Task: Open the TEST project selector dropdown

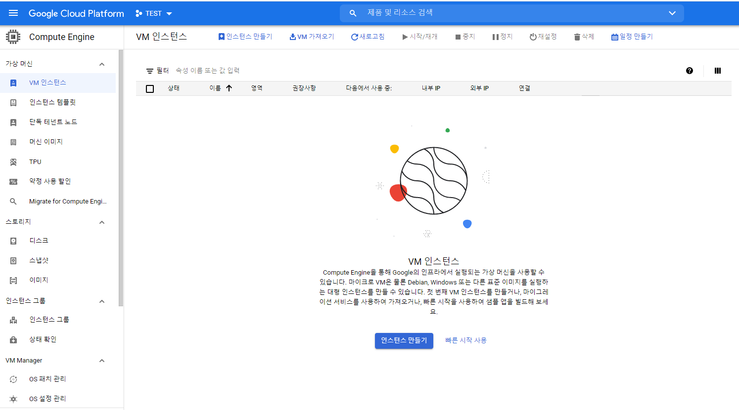Action: point(154,13)
